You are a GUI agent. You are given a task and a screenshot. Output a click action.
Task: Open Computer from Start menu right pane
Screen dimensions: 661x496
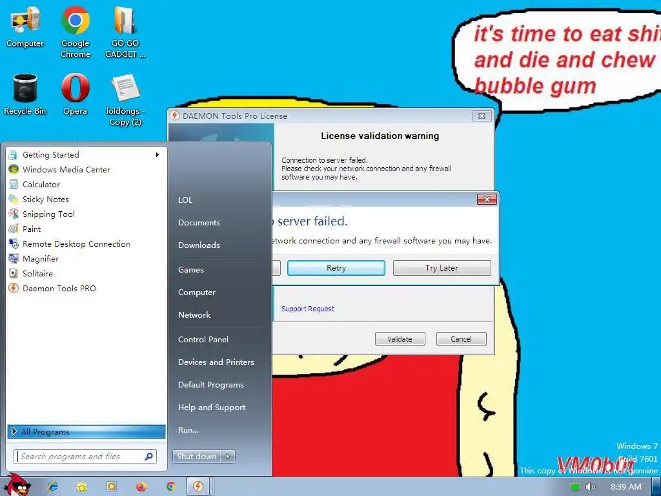click(197, 293)
